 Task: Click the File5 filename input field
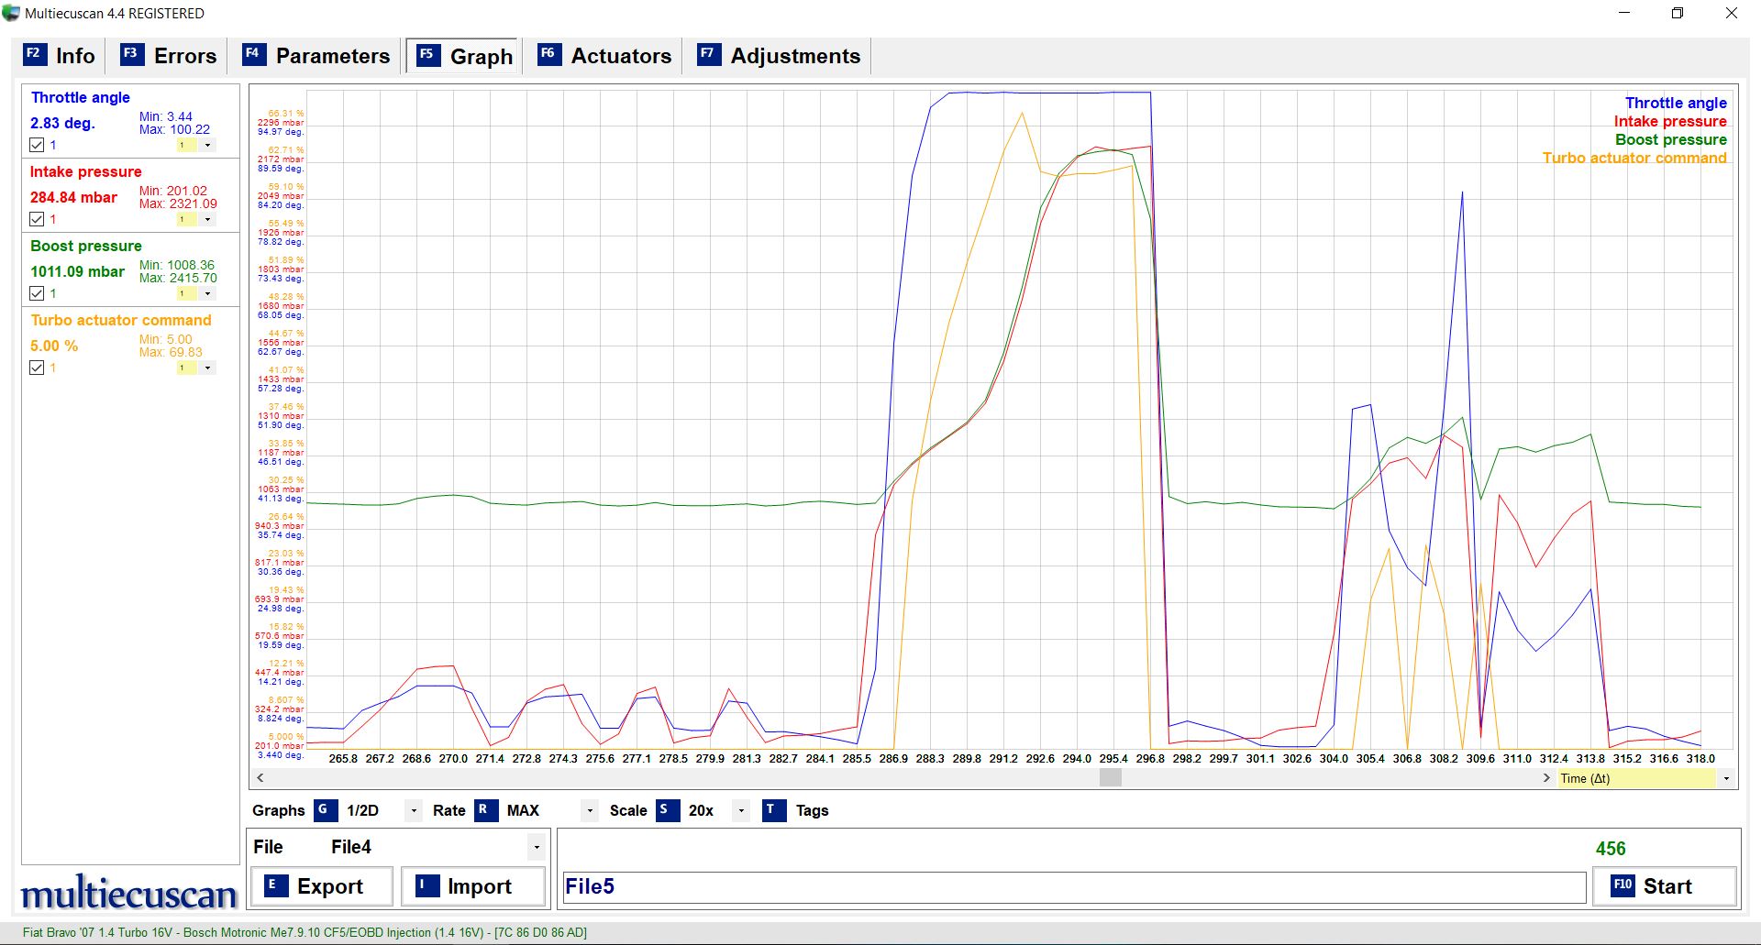[x=1073, y=887]
